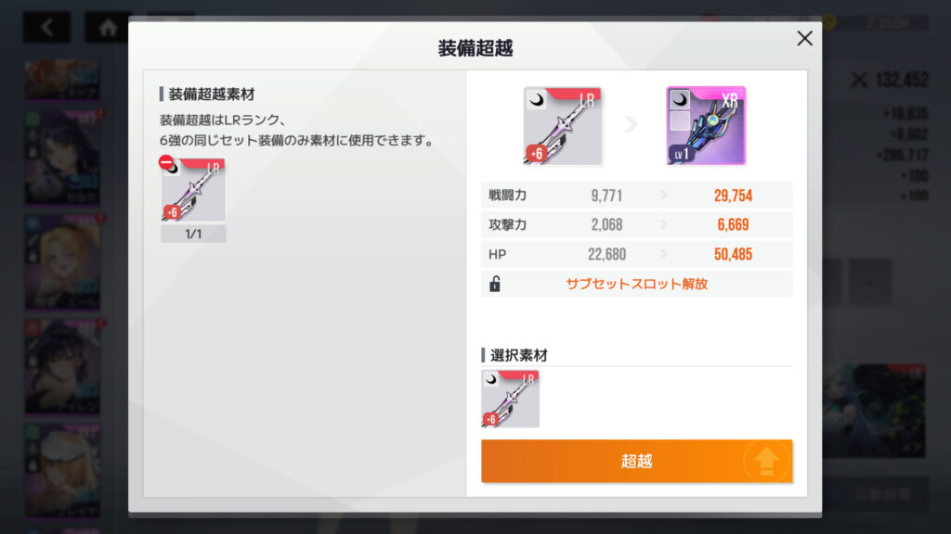Click the orange 超越 button
The height and width of the screenshot is (534, 951).
636,461
